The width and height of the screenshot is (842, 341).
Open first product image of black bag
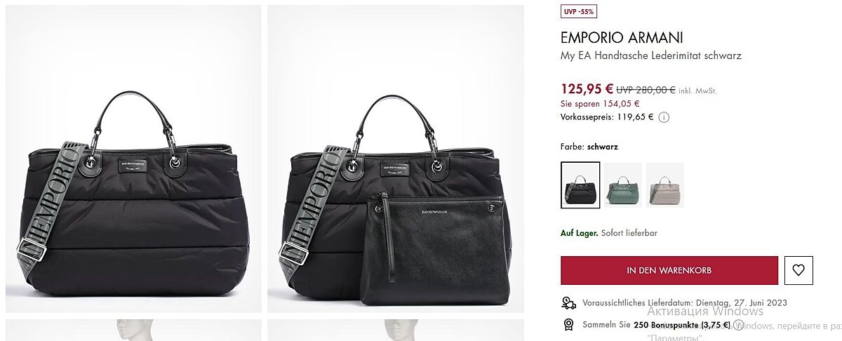pos(133,159)
